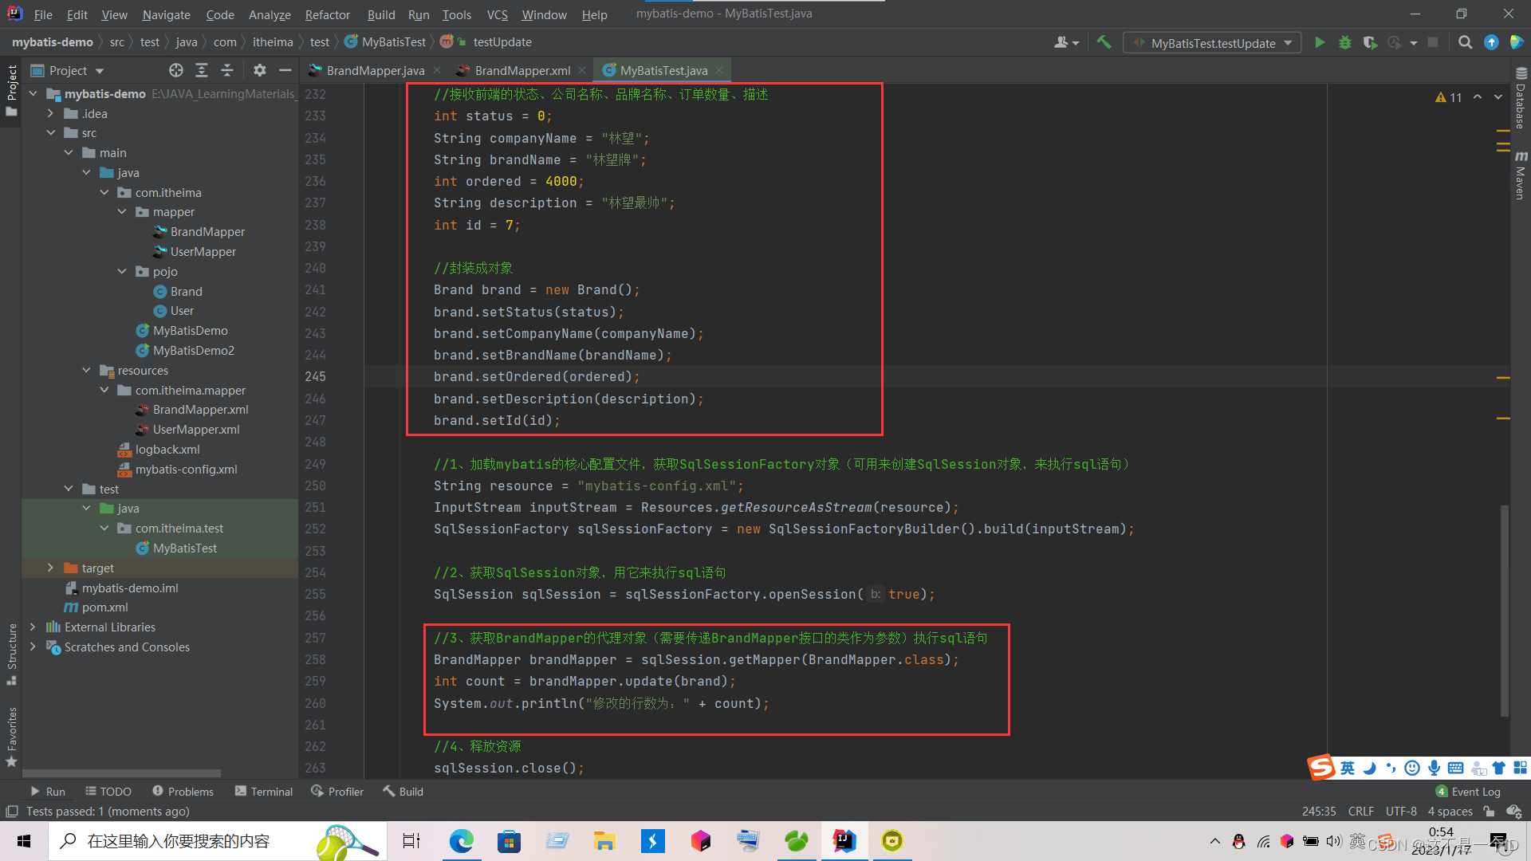Open Windows Task View

pos(411,841)
